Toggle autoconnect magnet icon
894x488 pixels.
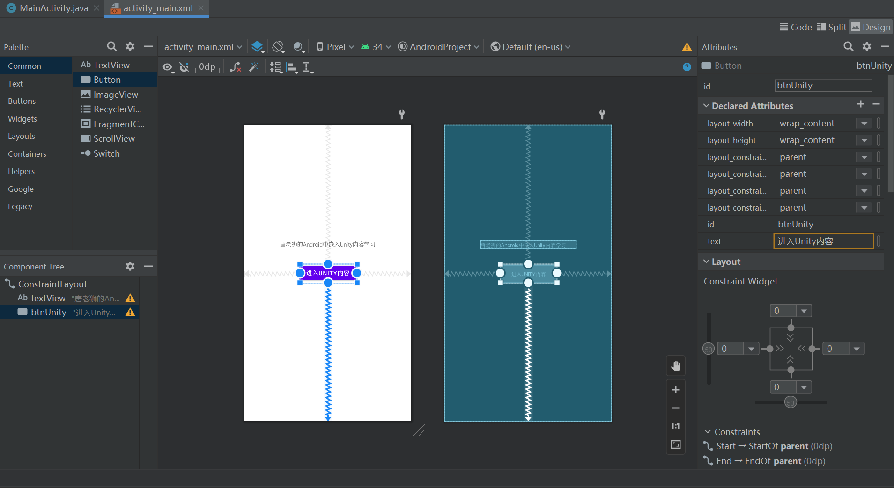click(184, 67)
